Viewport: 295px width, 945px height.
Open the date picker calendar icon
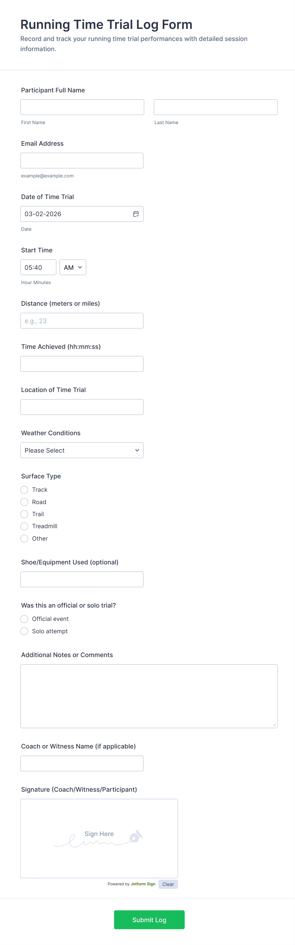click(x=135, y=214)
